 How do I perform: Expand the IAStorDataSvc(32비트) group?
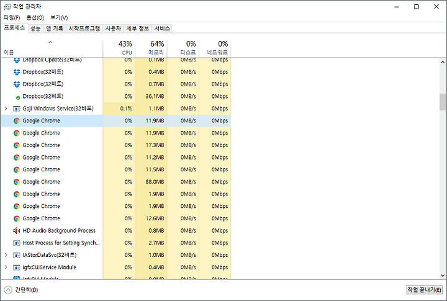pos(6,255)
